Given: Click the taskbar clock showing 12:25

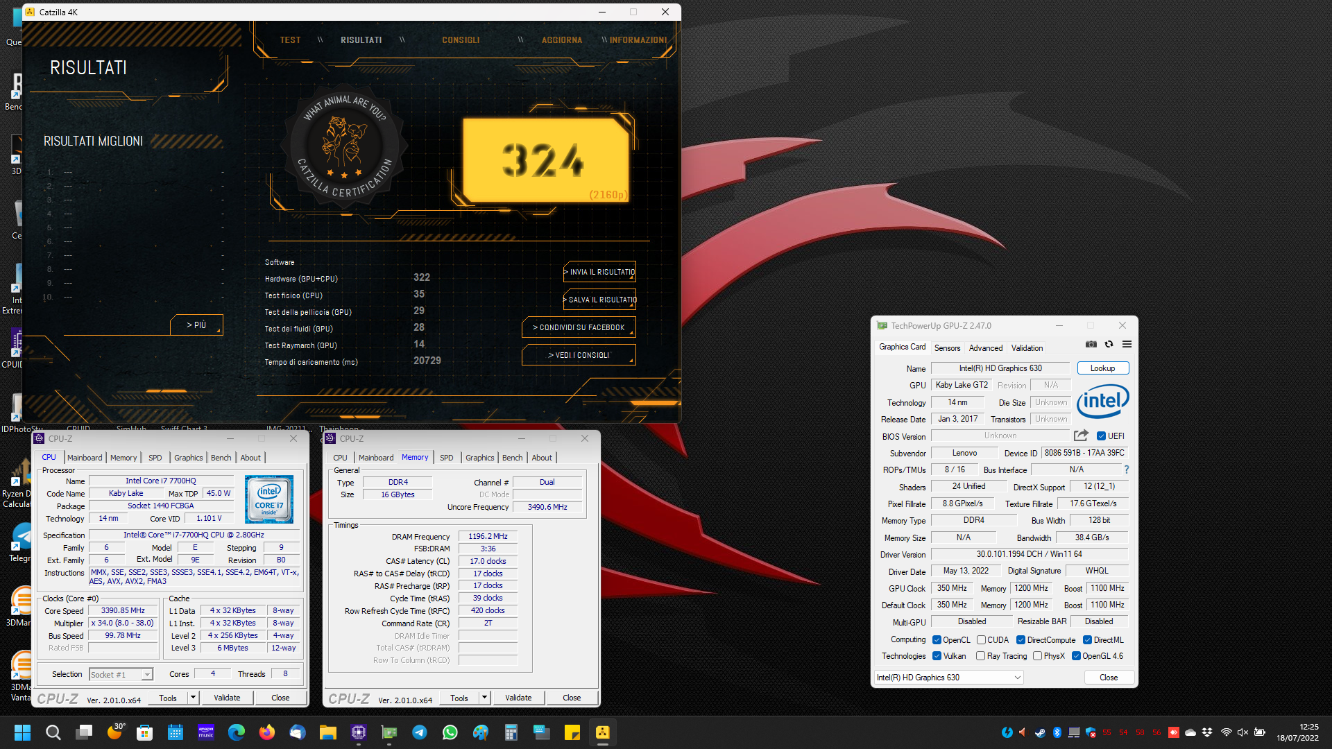Looking at the screenshot, I should (x=1297, y=732).
